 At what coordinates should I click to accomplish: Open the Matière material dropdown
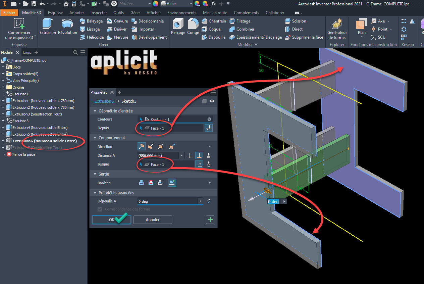(135, 4)
